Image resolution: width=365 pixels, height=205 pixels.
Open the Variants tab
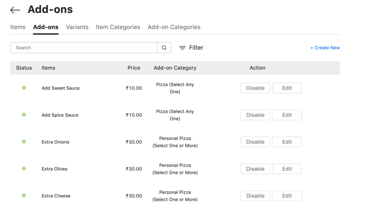tap(77, 27)
